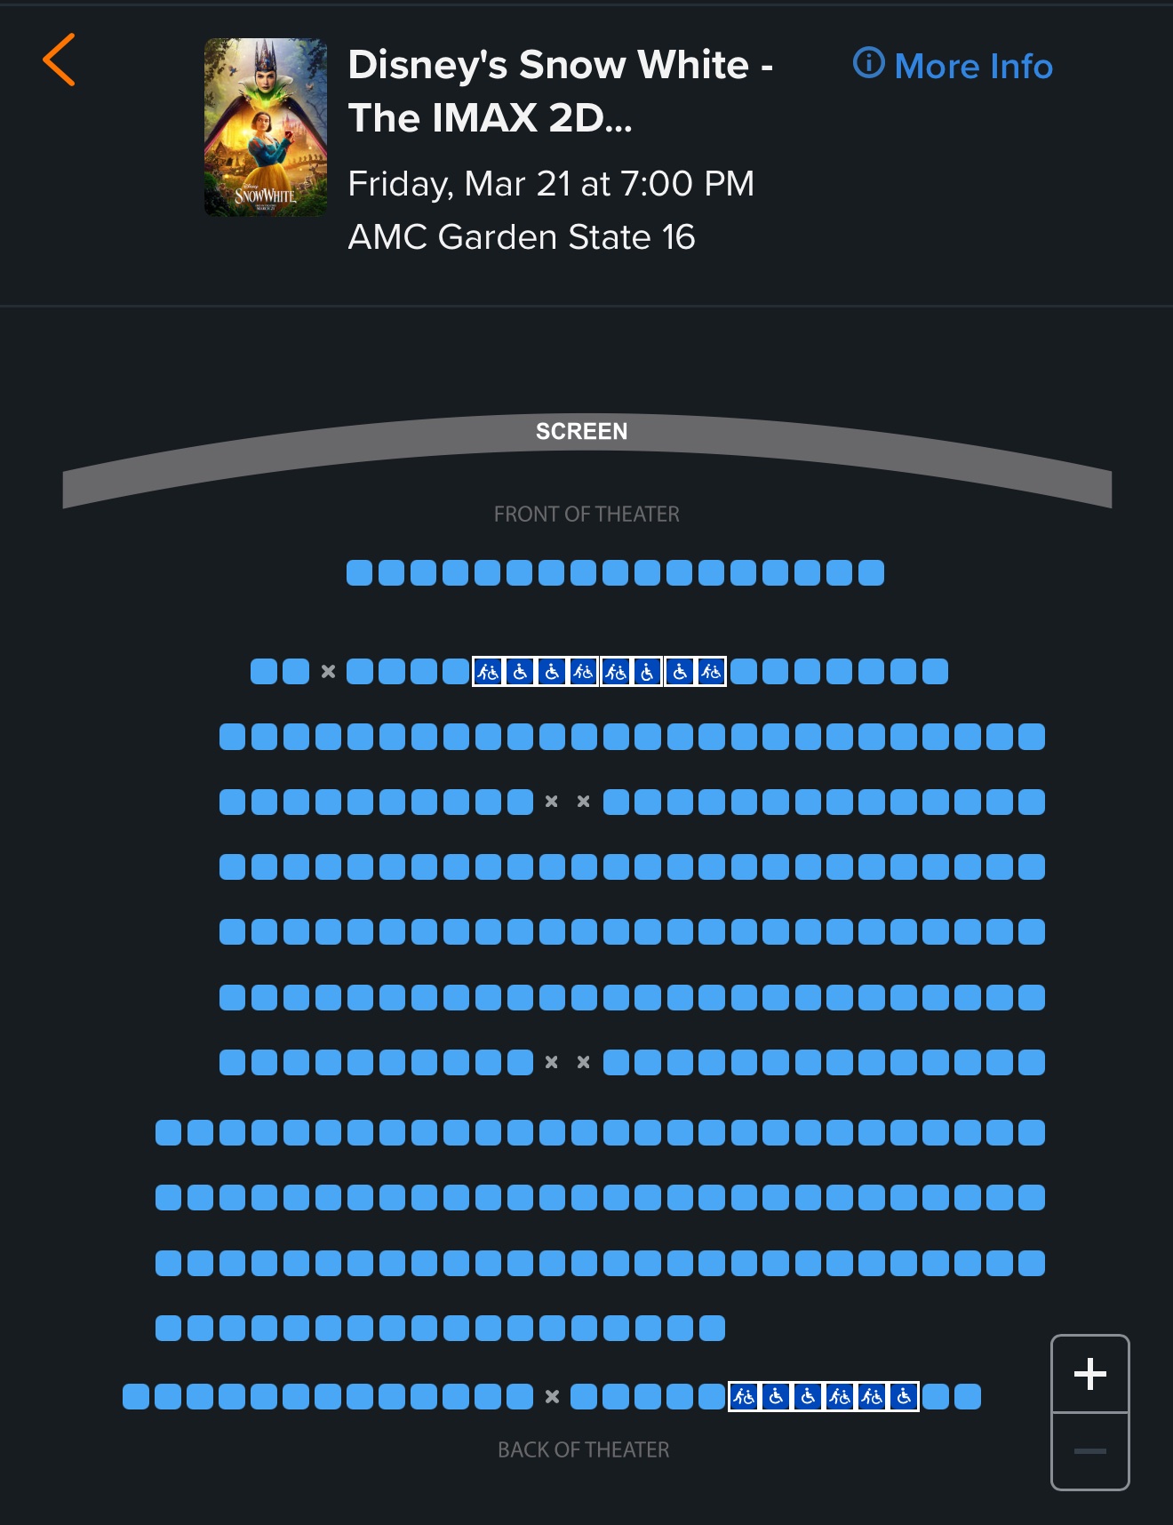
Task: Select leftmost companion seat in back row
Action: tap(744, 1397)
